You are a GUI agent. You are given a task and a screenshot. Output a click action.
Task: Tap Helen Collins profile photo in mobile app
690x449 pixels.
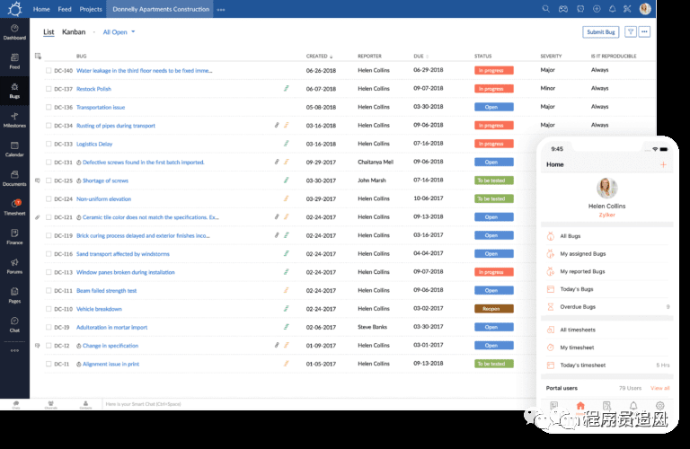pos(606,189)
